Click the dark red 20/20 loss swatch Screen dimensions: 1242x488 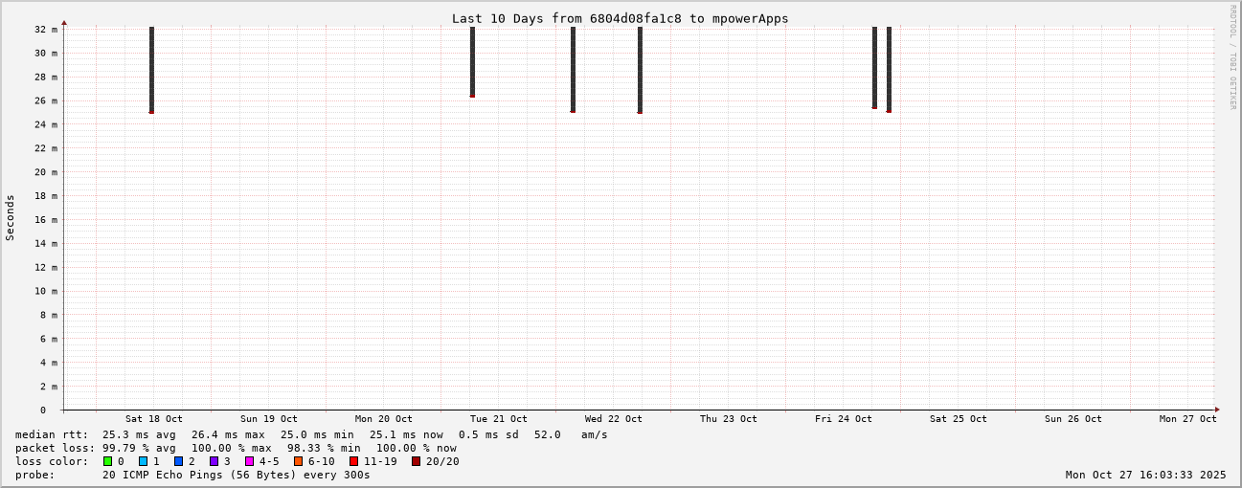click(x=416, y=461)
